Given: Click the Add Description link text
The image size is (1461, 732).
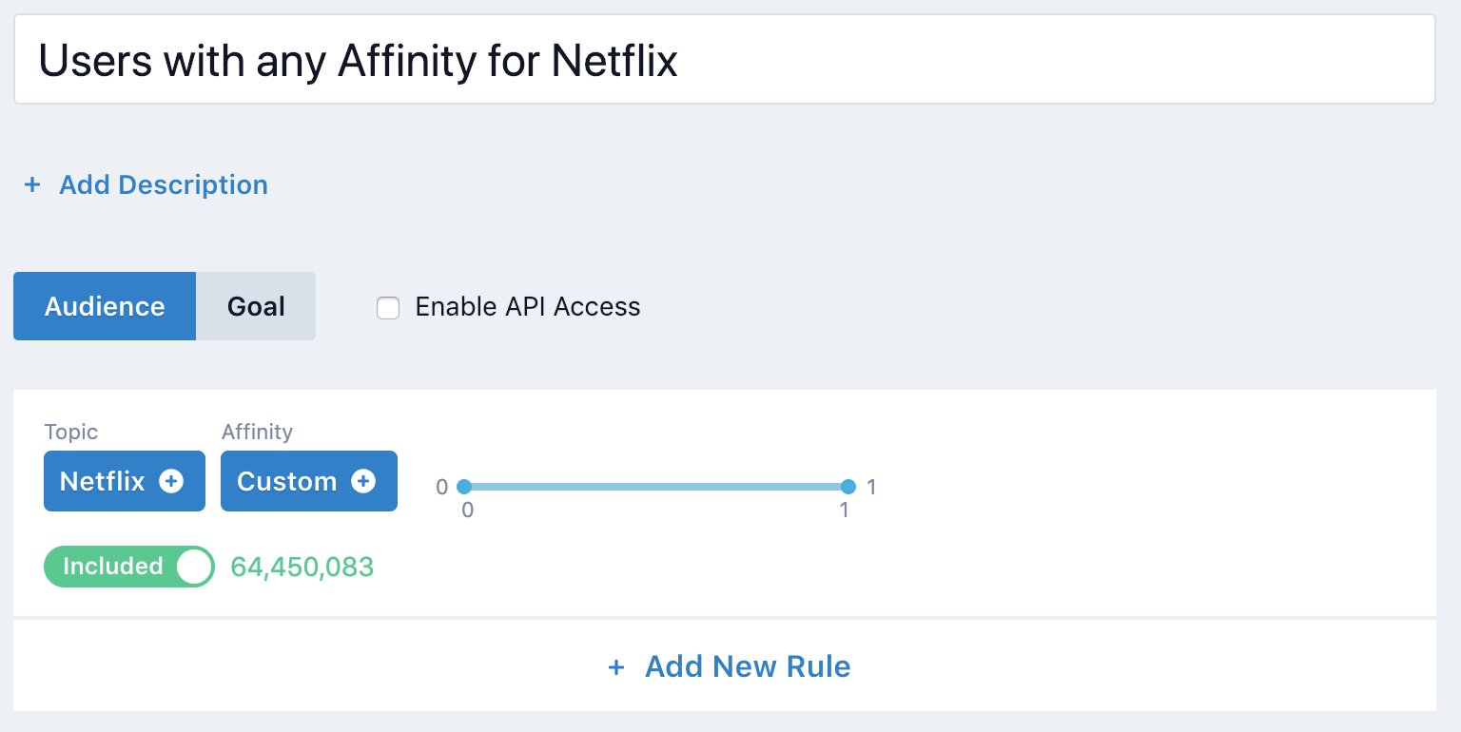Looking at the screenshot, I should pyautogui.click(x=164, y=184).
